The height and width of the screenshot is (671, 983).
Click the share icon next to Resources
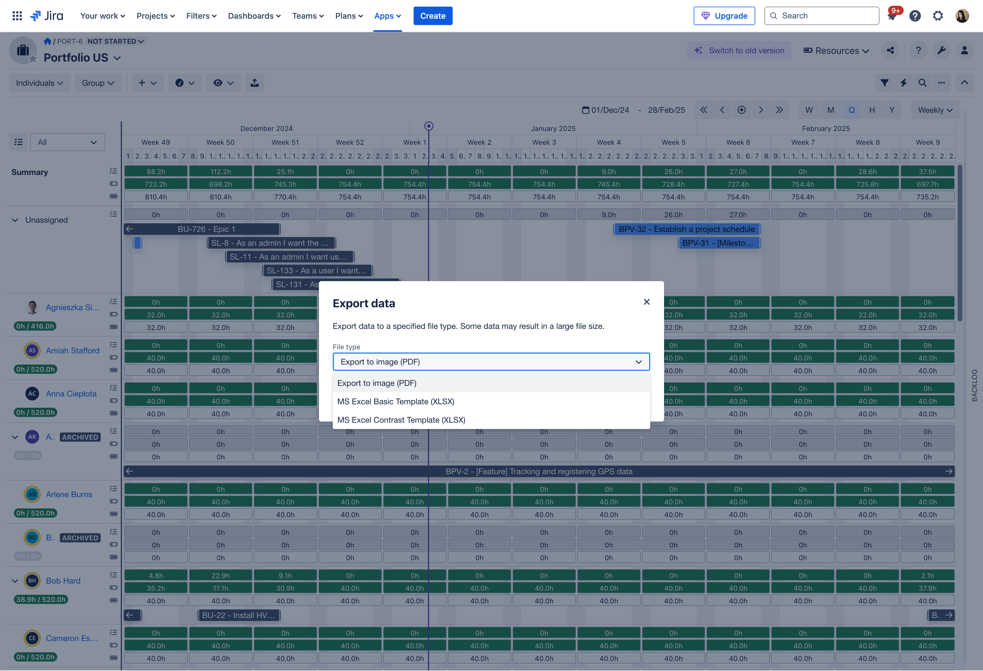[x=890, y=50]
